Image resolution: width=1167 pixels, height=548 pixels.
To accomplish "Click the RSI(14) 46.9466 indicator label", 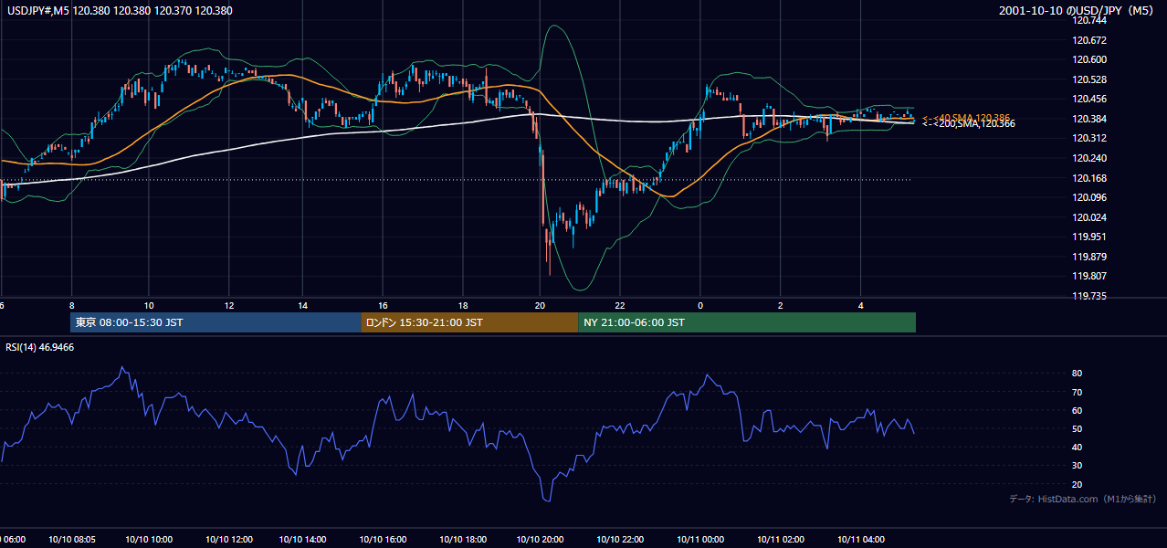I will coord(40,347).
